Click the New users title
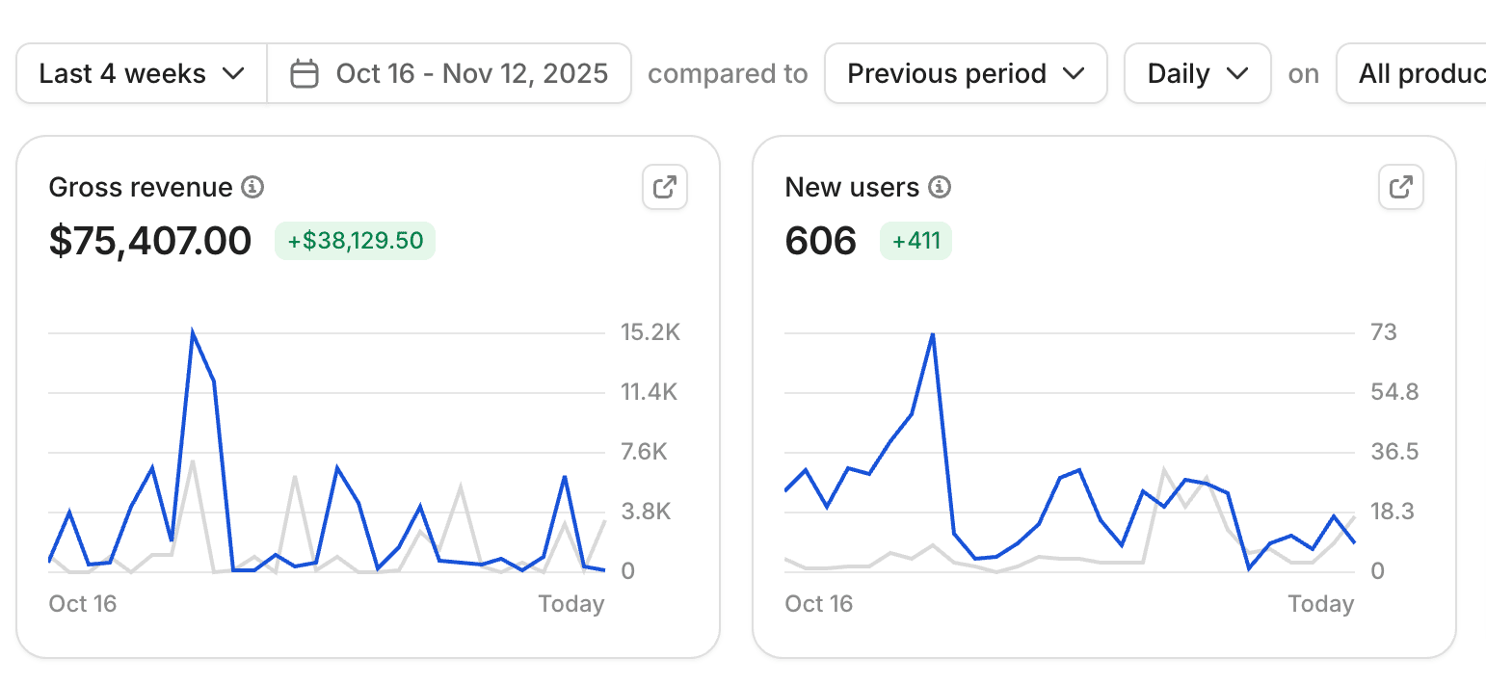The height and width of the screenshot is (684, 1486). coord(852,187)
